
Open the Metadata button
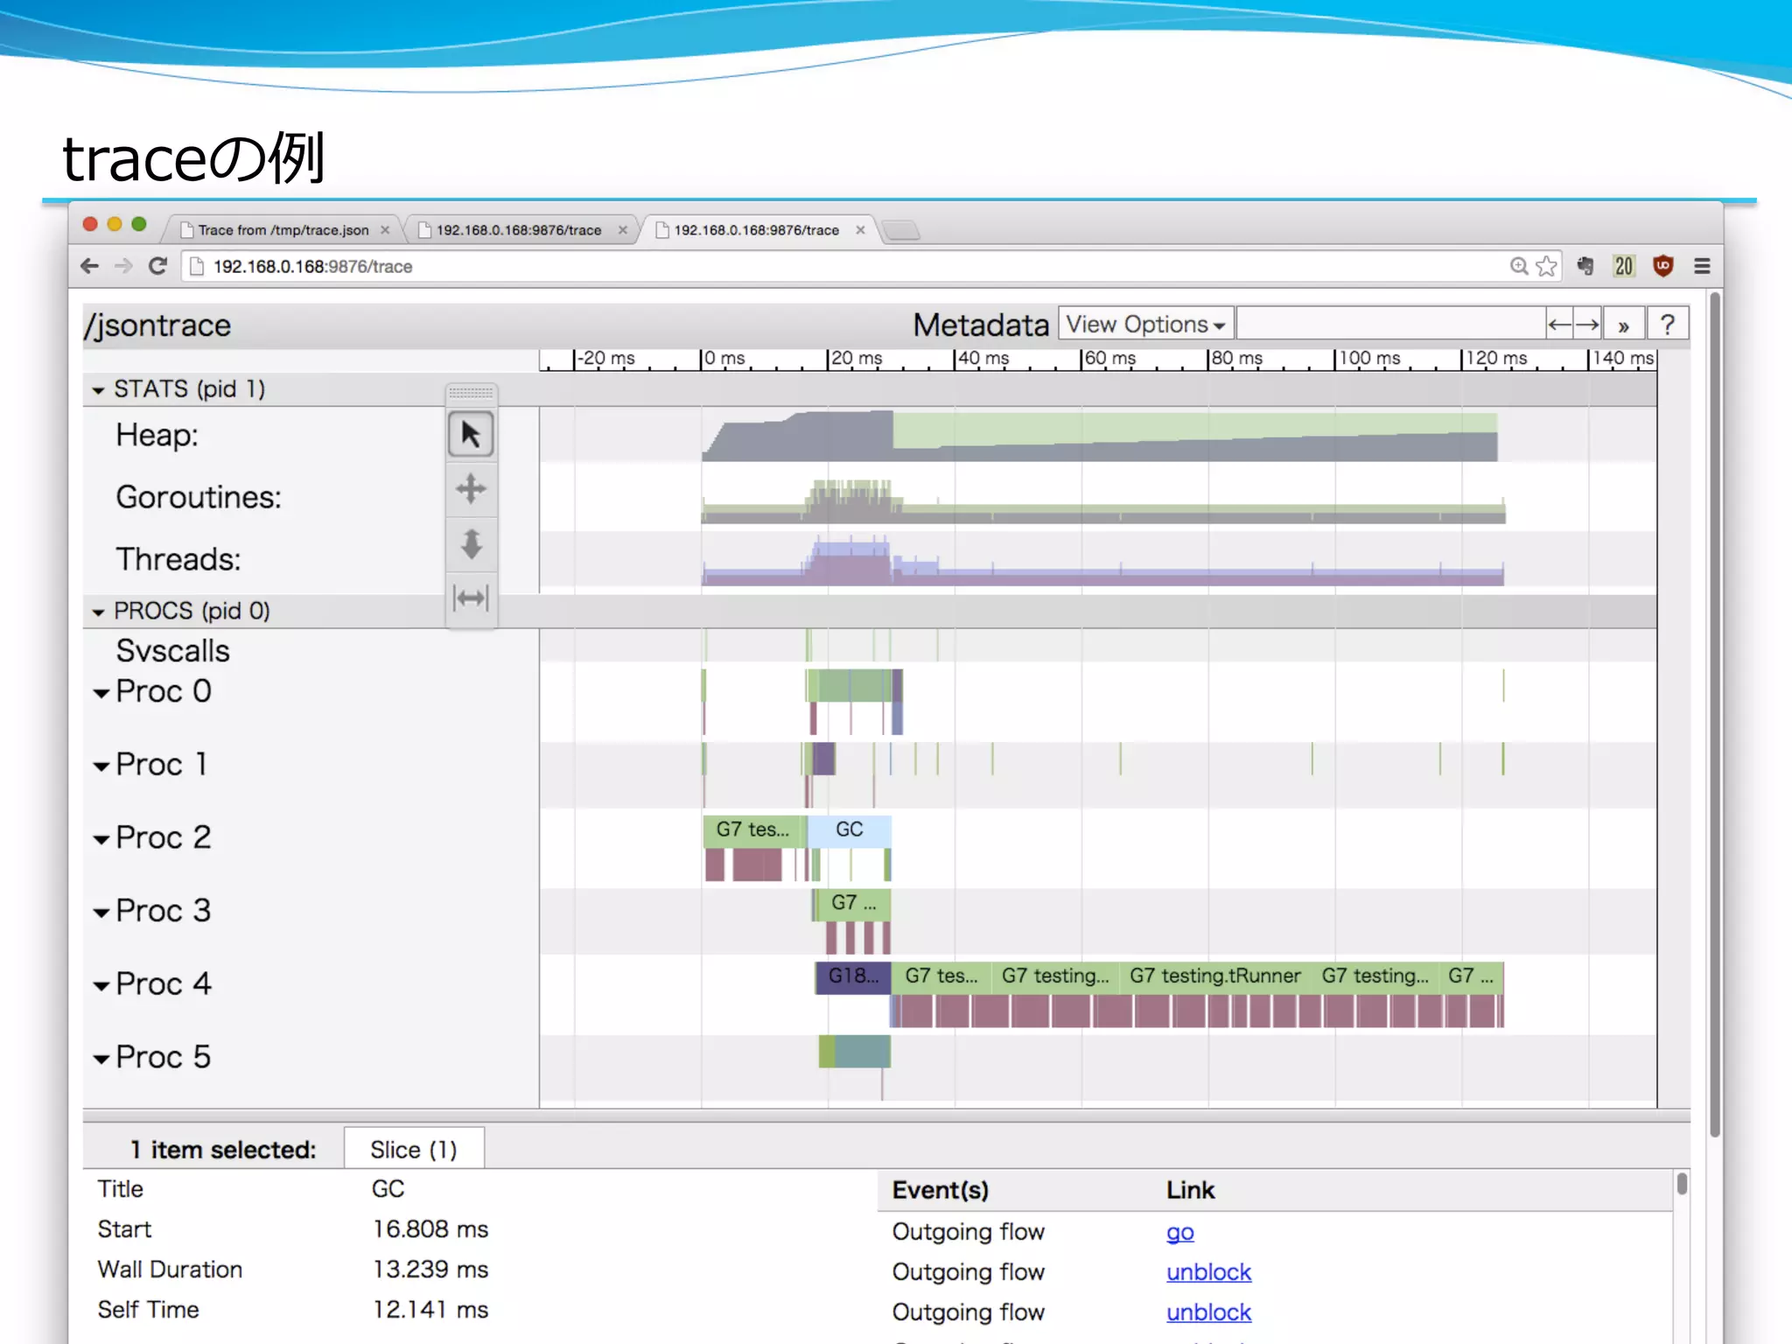tap(980, 325)
